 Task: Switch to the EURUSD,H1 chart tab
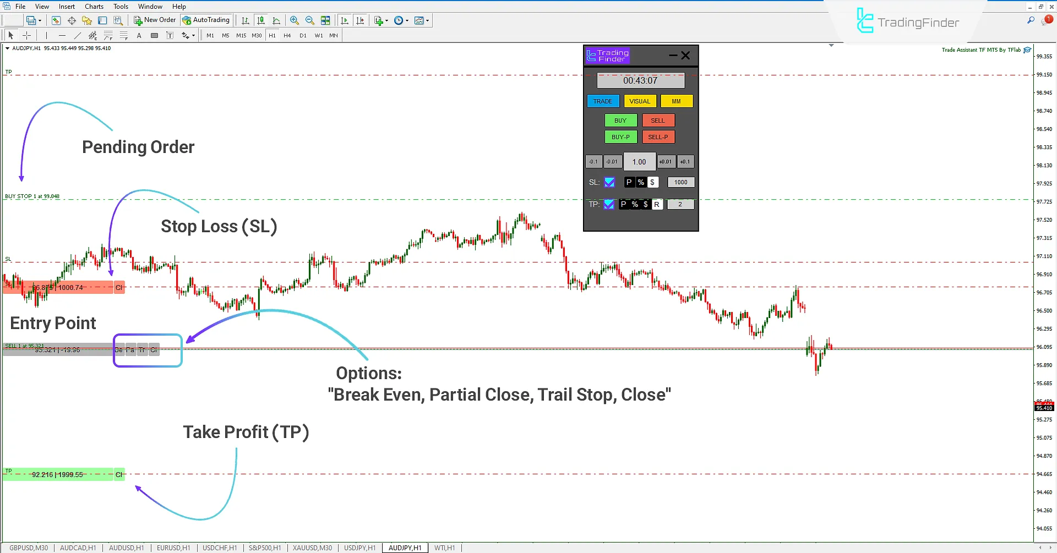coord(173,547)
